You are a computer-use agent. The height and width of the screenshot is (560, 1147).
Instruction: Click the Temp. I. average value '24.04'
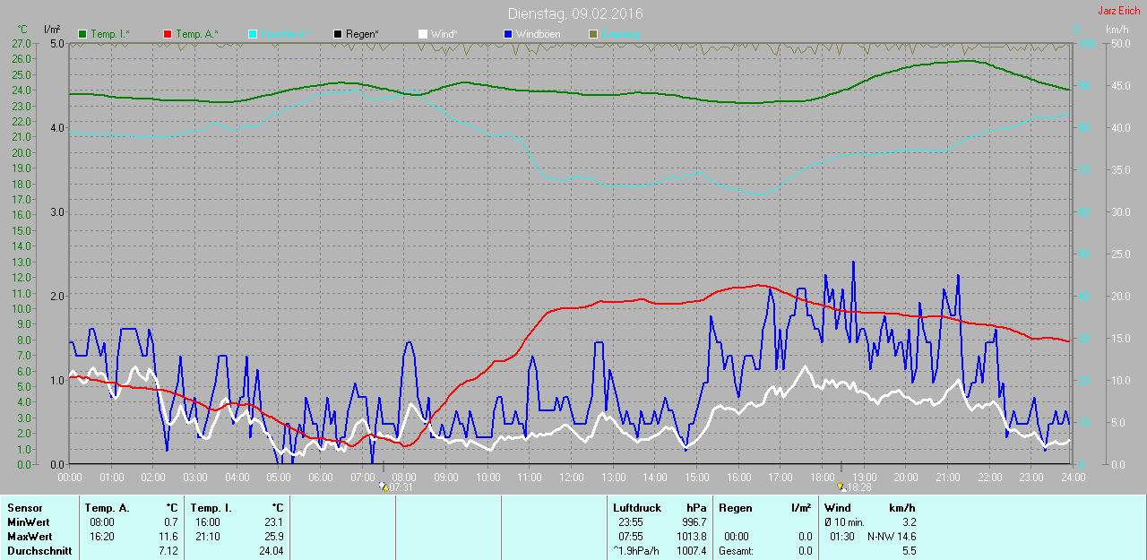pos(272,551)
